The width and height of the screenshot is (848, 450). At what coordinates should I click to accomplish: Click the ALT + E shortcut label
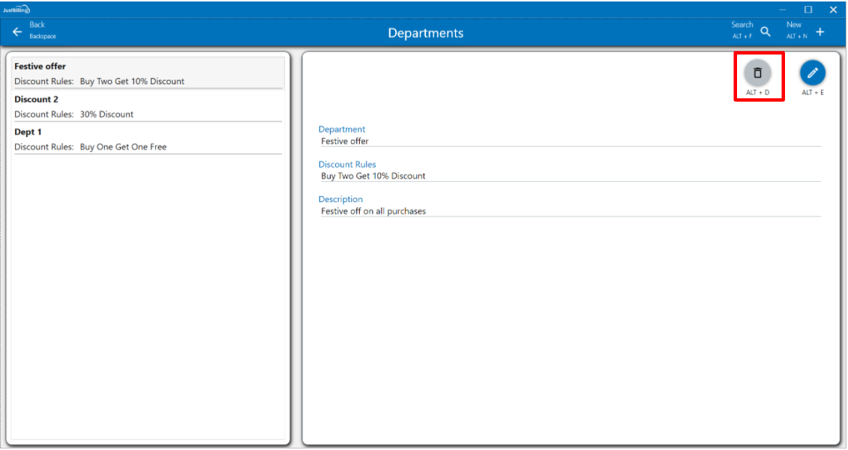812,93
